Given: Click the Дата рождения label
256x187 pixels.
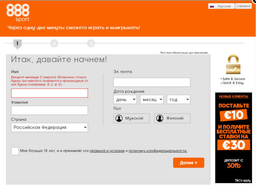Looking at the screenshot, I should tap(129, 91).
